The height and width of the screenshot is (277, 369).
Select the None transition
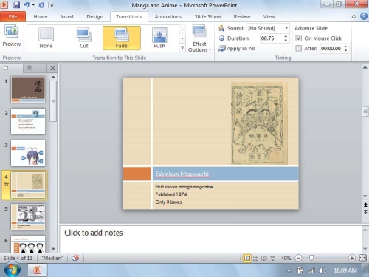tap(46, 38)
